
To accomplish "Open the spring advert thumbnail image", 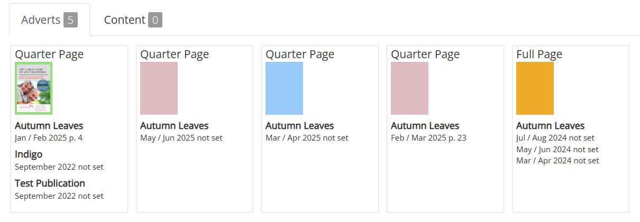I will 33,88.
